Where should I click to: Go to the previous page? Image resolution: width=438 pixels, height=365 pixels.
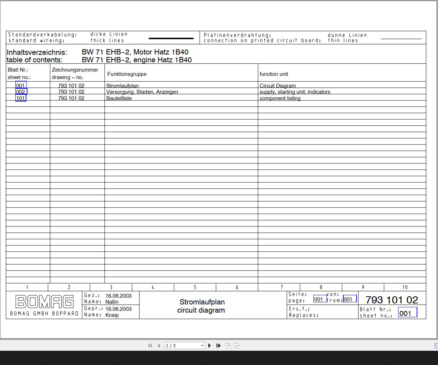159,345
